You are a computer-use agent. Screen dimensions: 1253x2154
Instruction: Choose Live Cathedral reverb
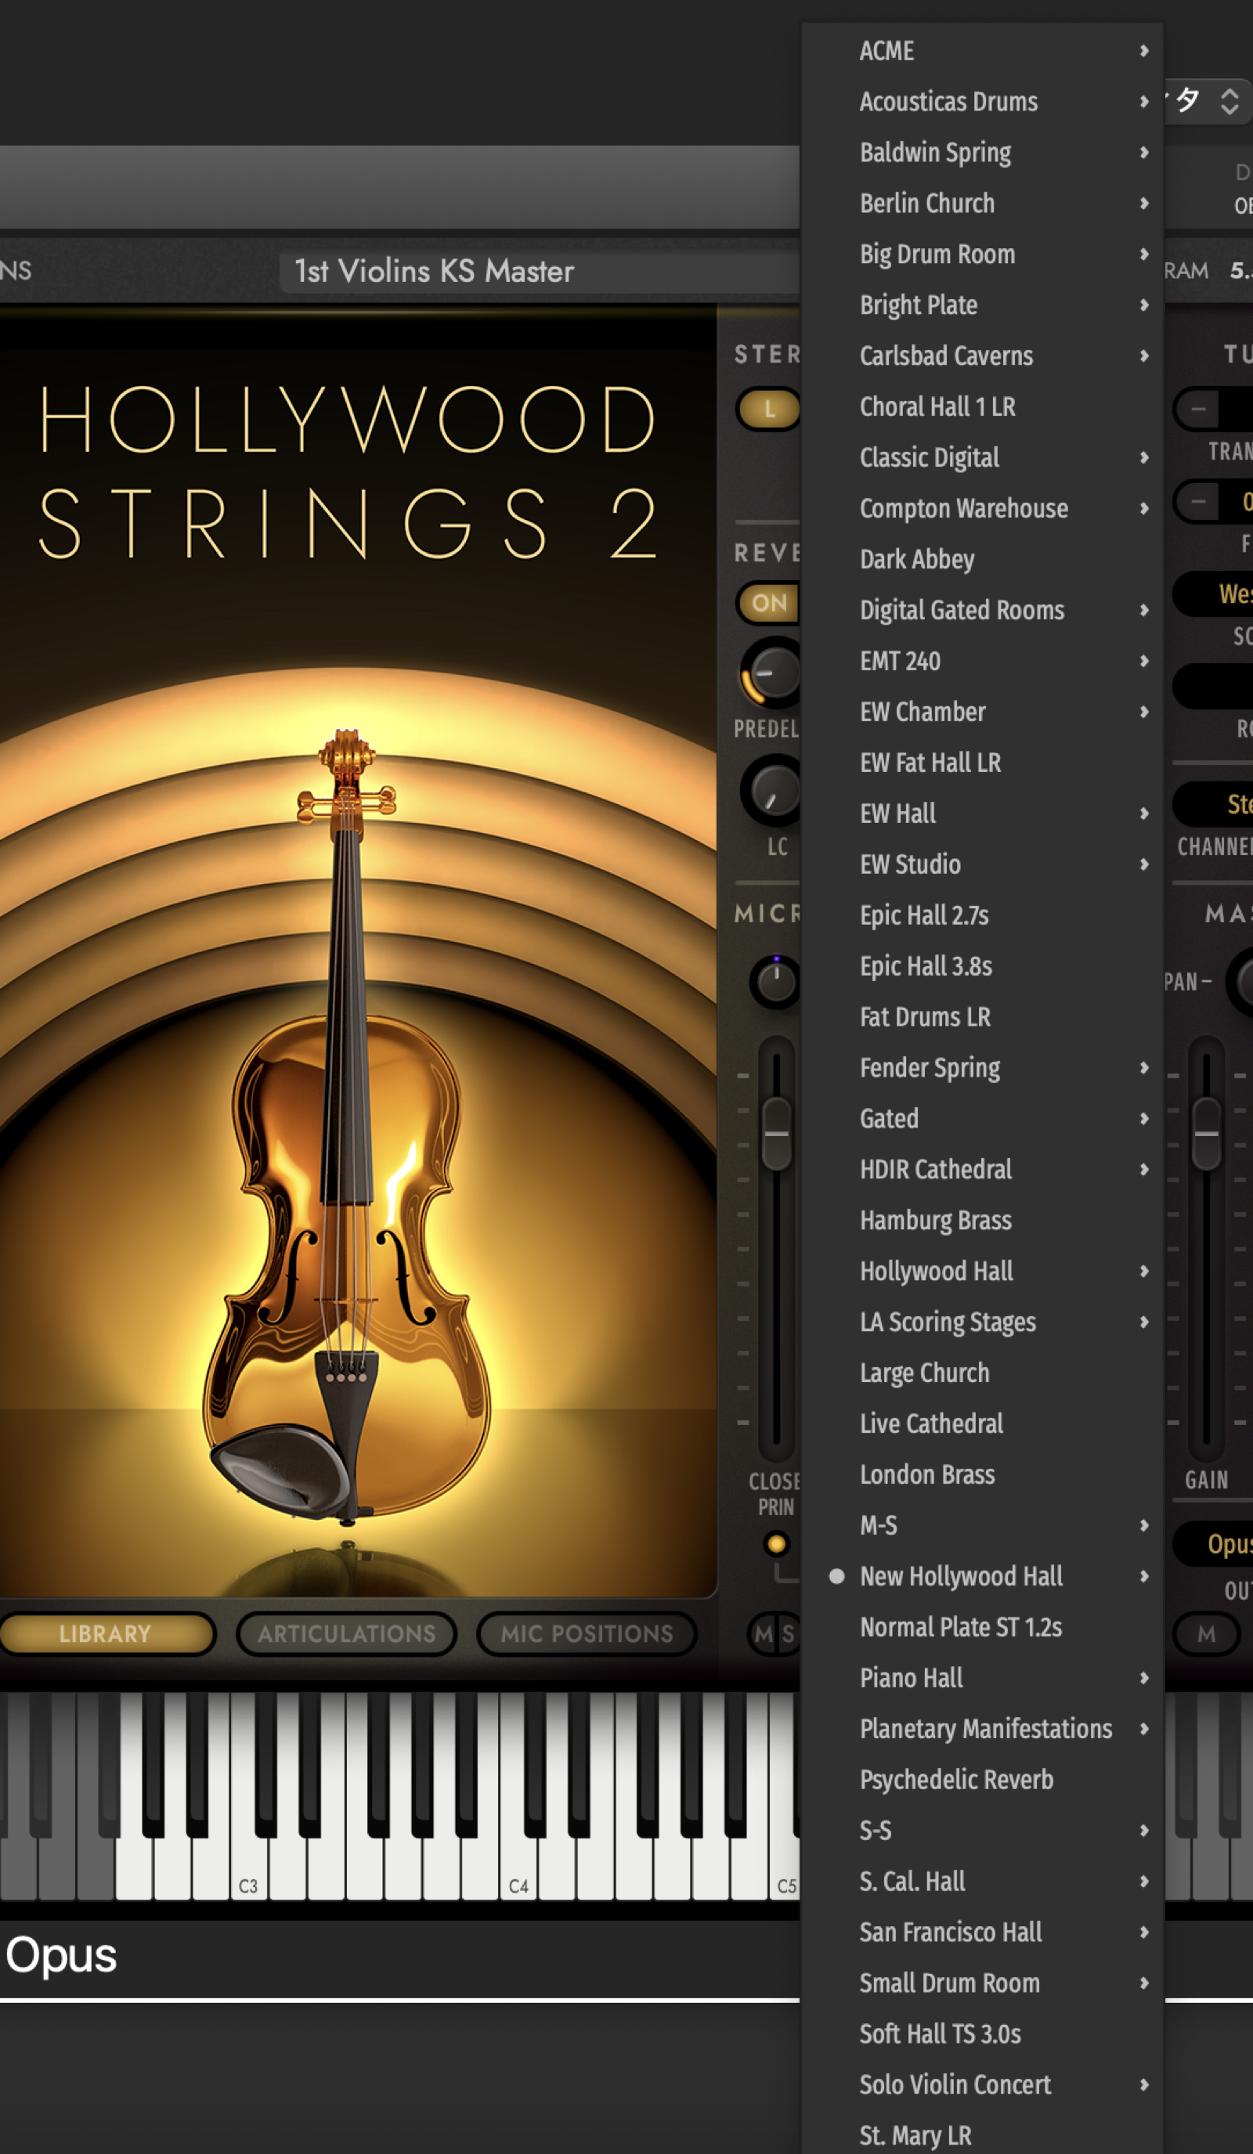(982, 1424)
